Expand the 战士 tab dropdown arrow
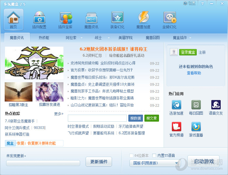The image size is (228, 175). click(109, 38)
